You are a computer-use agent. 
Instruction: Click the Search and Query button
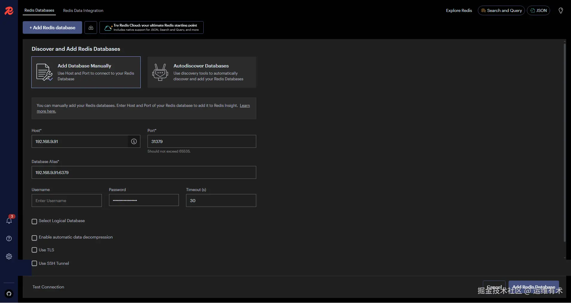(501, 10)
